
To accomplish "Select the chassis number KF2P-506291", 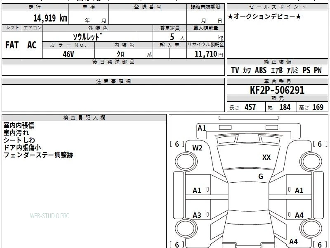I will click(x=277, y=90).
